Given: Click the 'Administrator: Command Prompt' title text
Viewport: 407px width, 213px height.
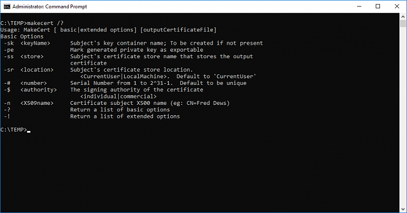Looking at the screenshot, I should [x=49, y=7].
